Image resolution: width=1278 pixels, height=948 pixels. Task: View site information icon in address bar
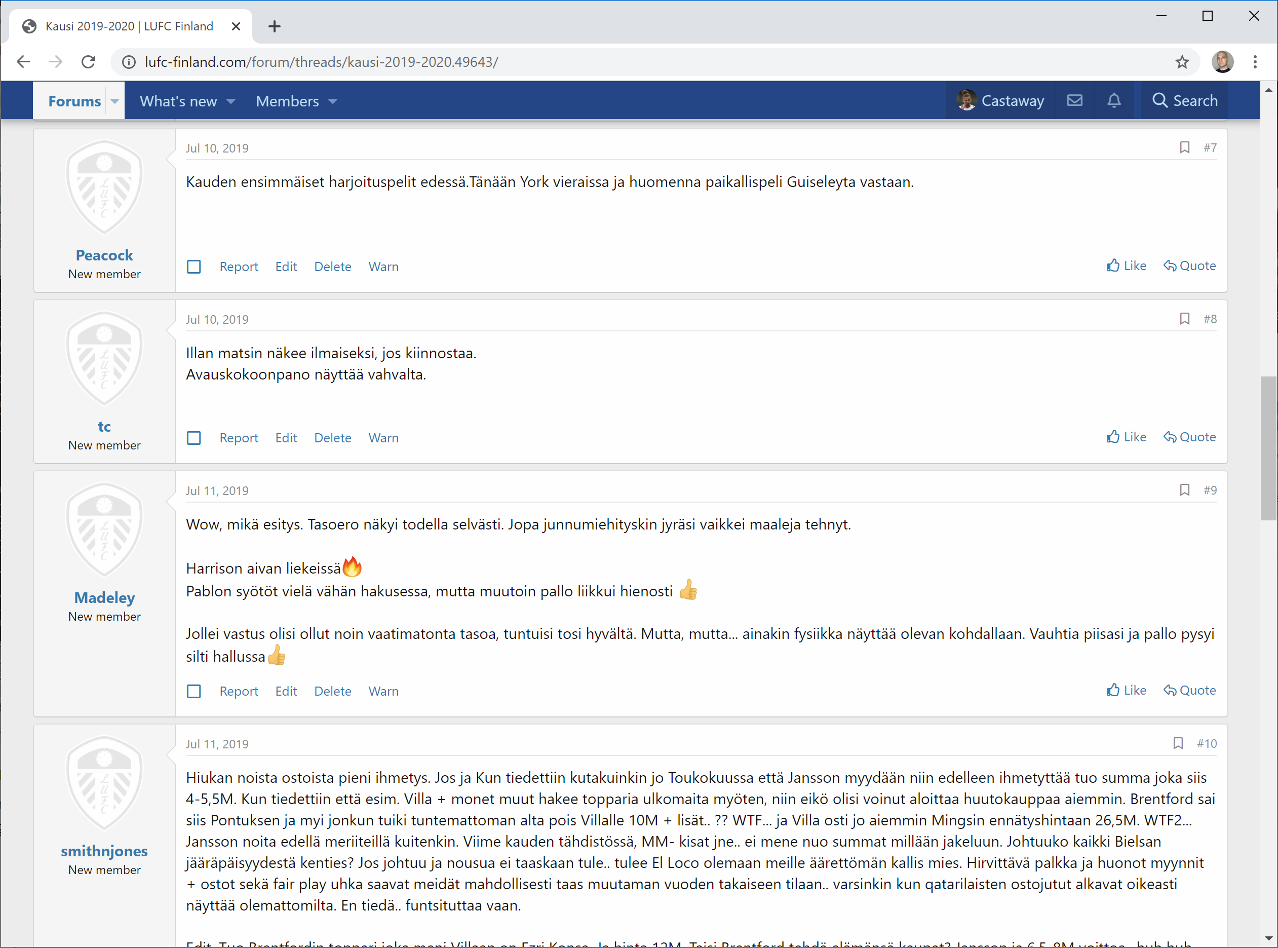pyautogui.click(x=129, y=62)
